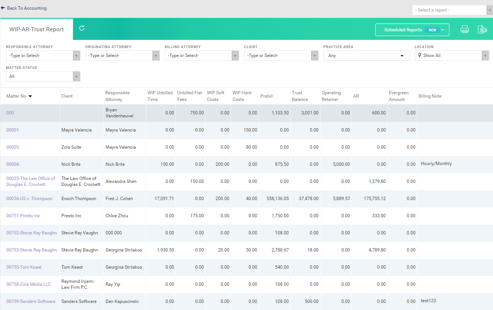
Task: Click client Raymond Iryami Law Firm P.C.
Action: [78, 284]
